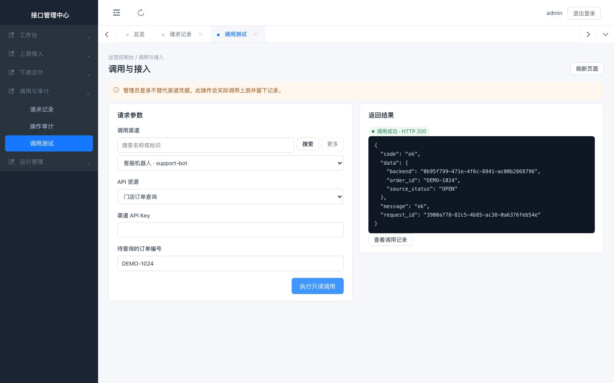Click the "backend" line in JSON result

[x=463, y=171]
